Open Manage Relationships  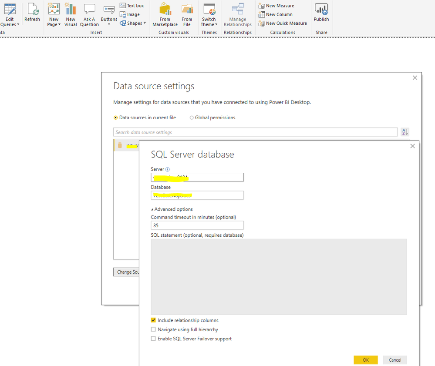pos(238,14)
